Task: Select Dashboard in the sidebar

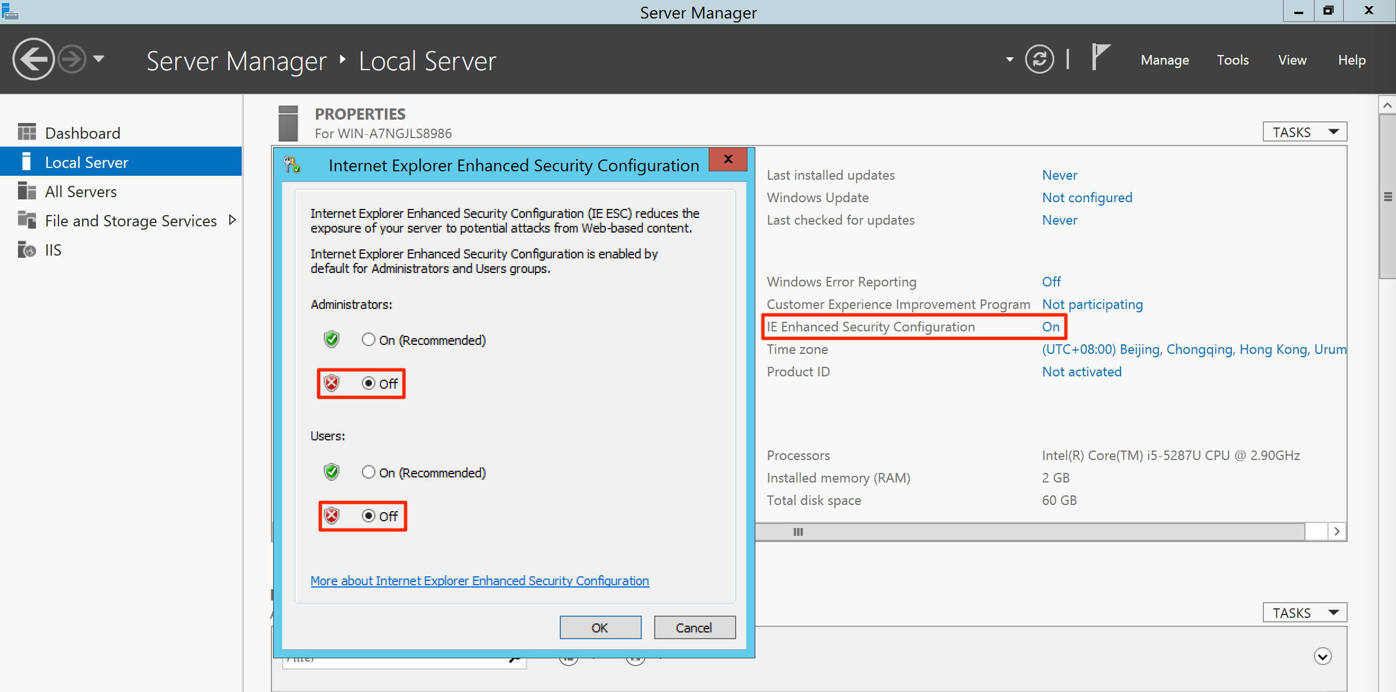Action: [121, 133]
